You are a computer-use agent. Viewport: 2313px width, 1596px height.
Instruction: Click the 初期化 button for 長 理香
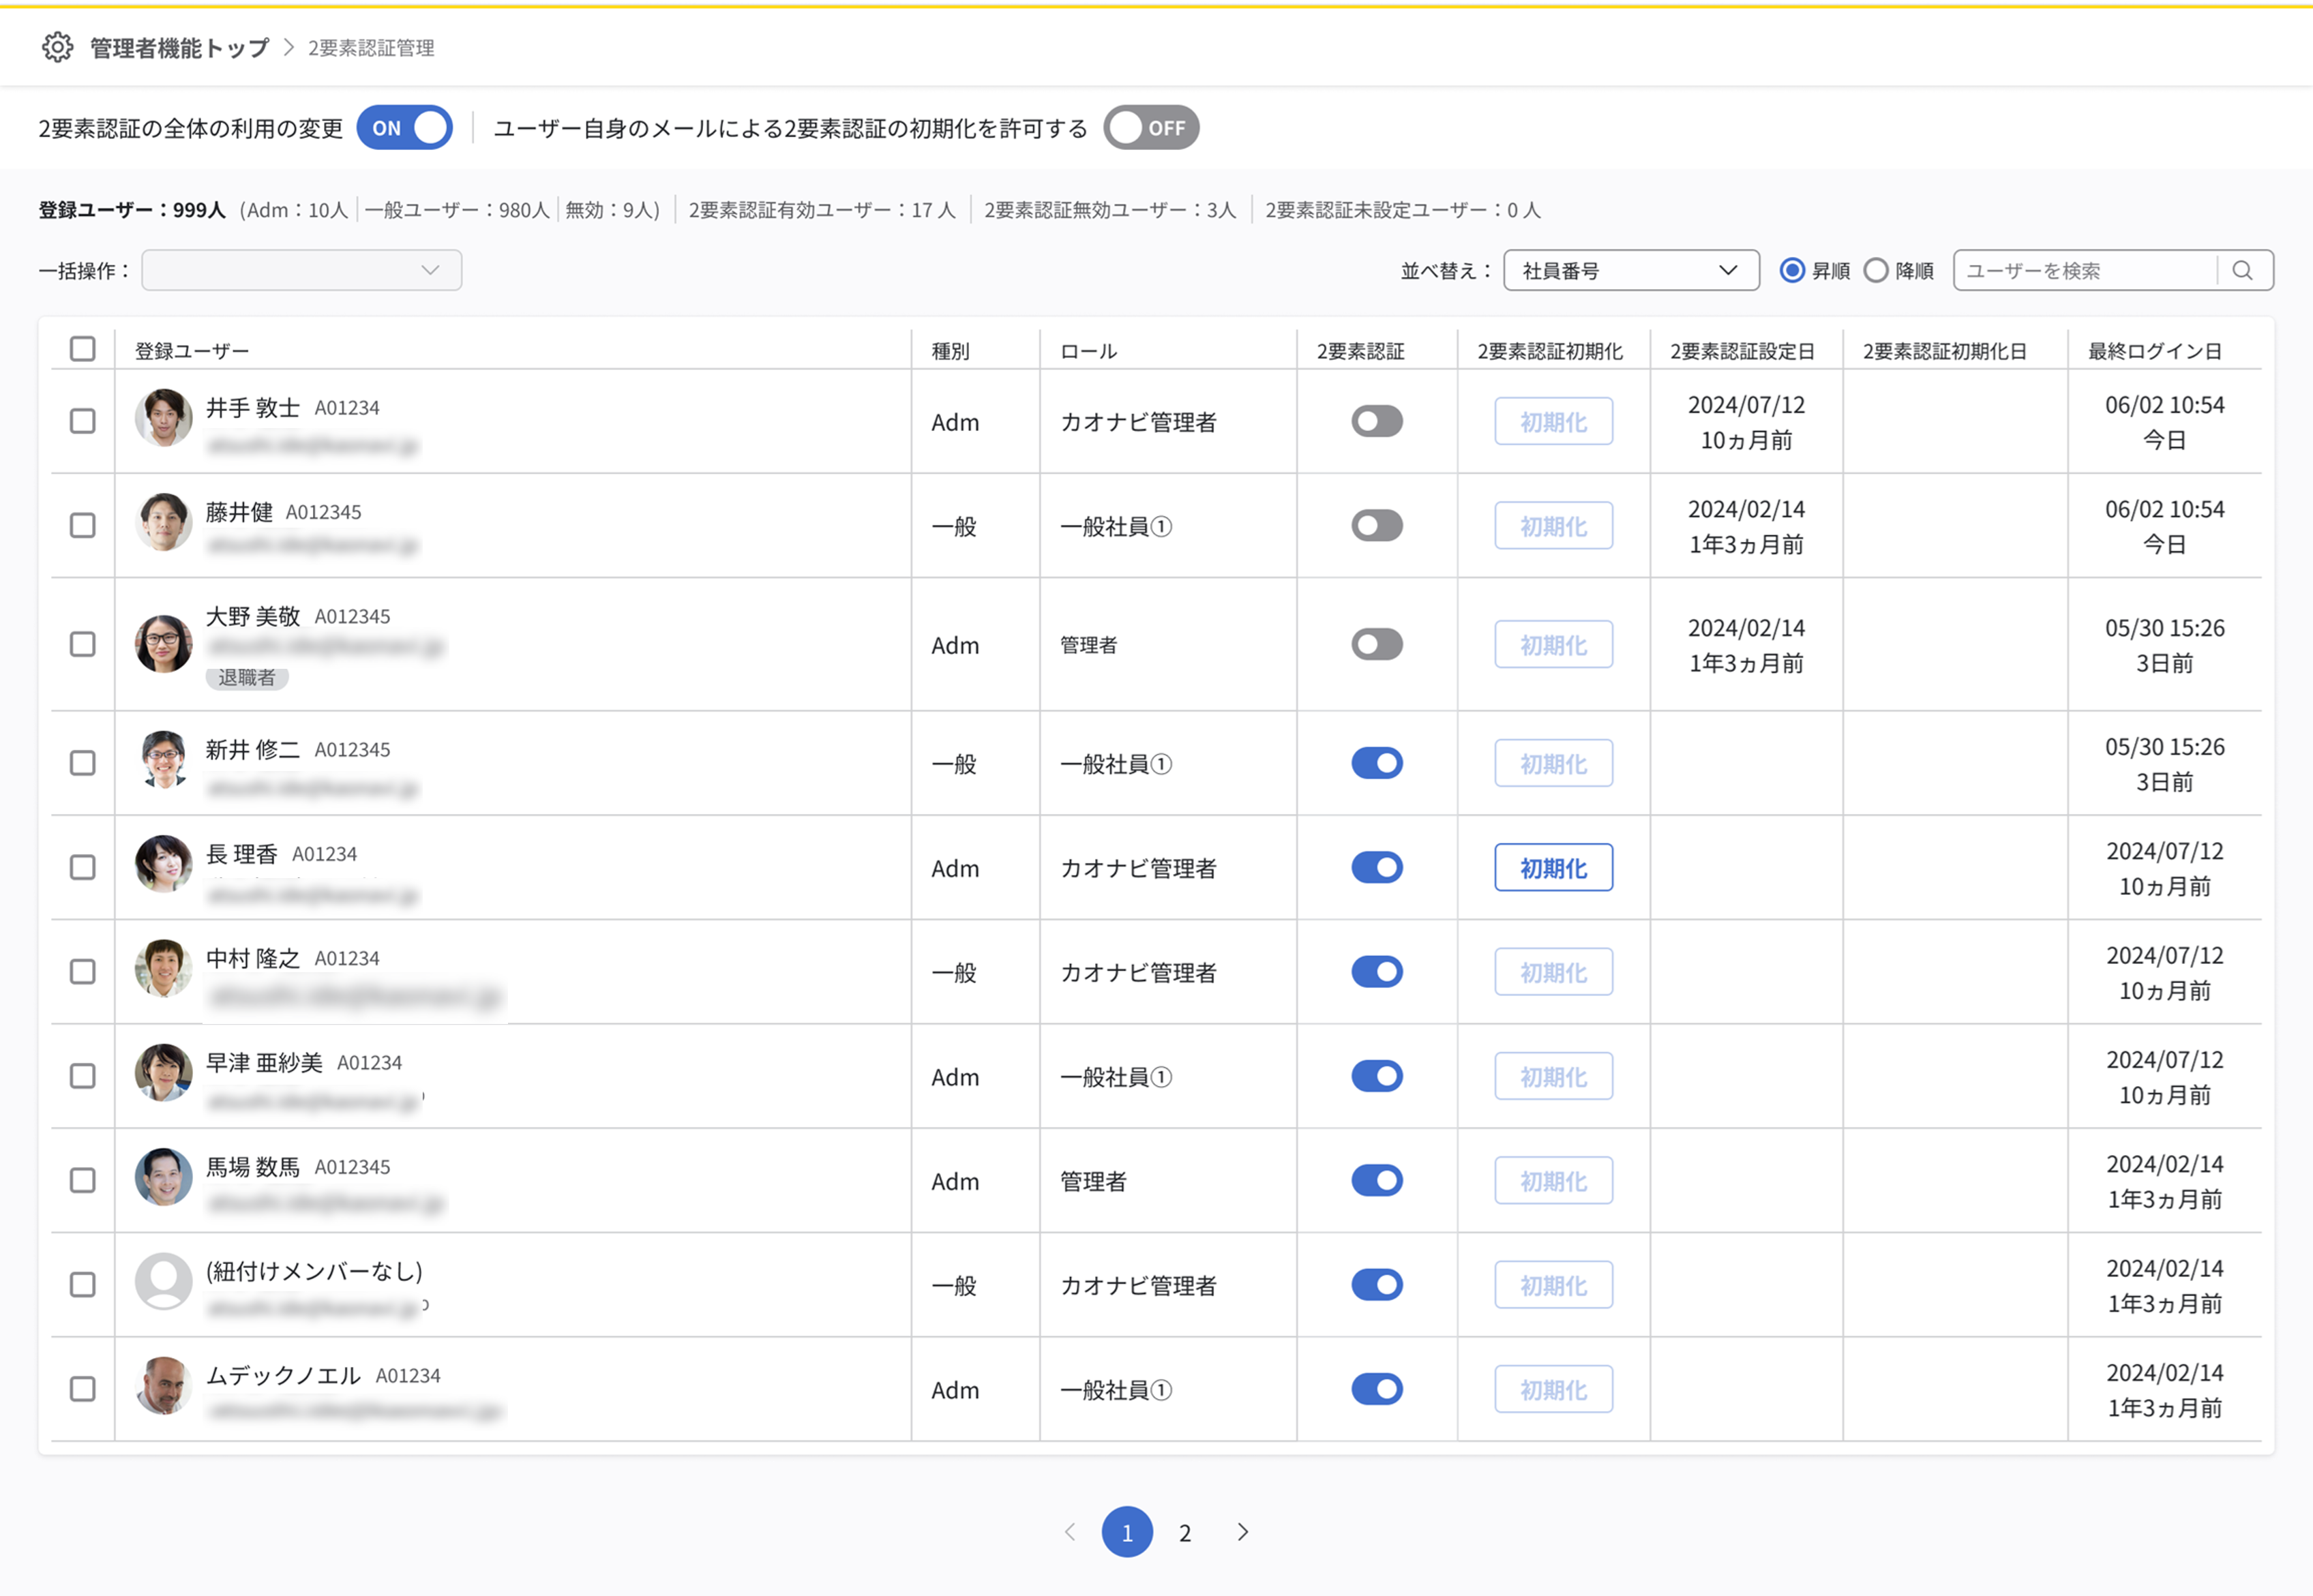pyautogui.click(x=1553, y=867)
